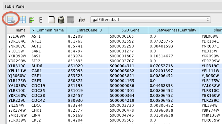This screenshot has width=222, height=124.
Task: Create a new column with the blank page icon
Action: click(52, 20)
